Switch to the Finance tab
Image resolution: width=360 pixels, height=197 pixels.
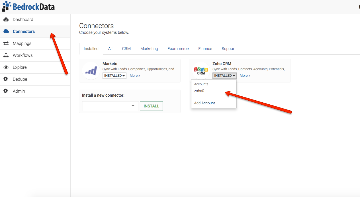click(205, 49)
